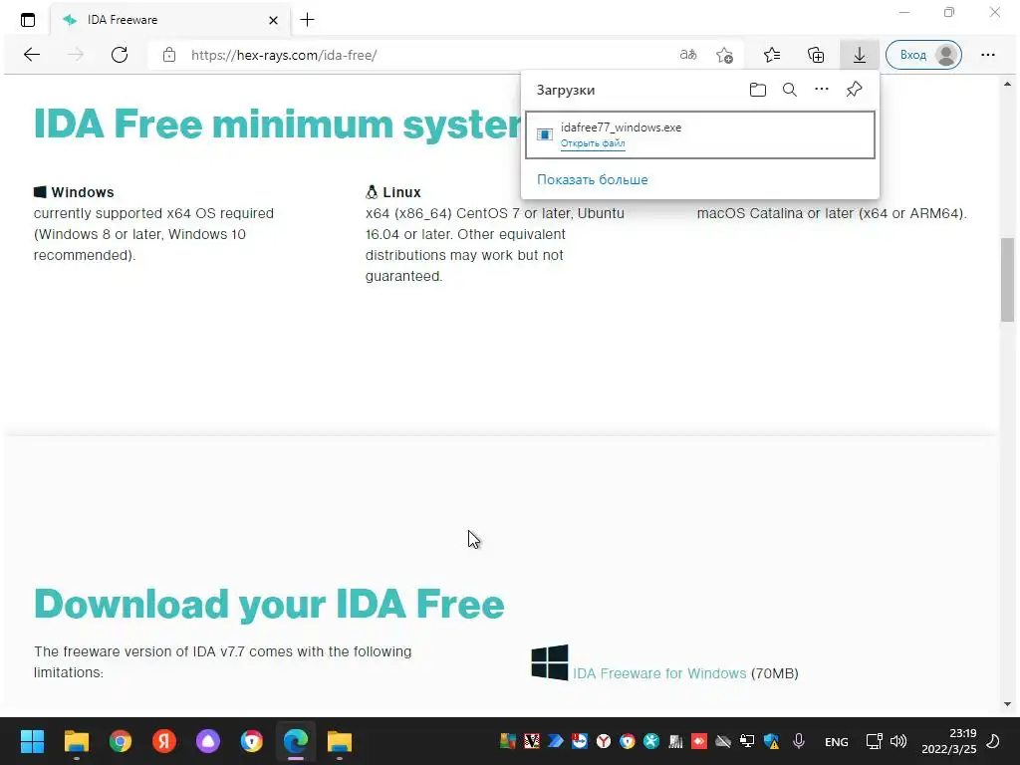
Task: Click the Windows logo beside download link
Action: point(550,662)
